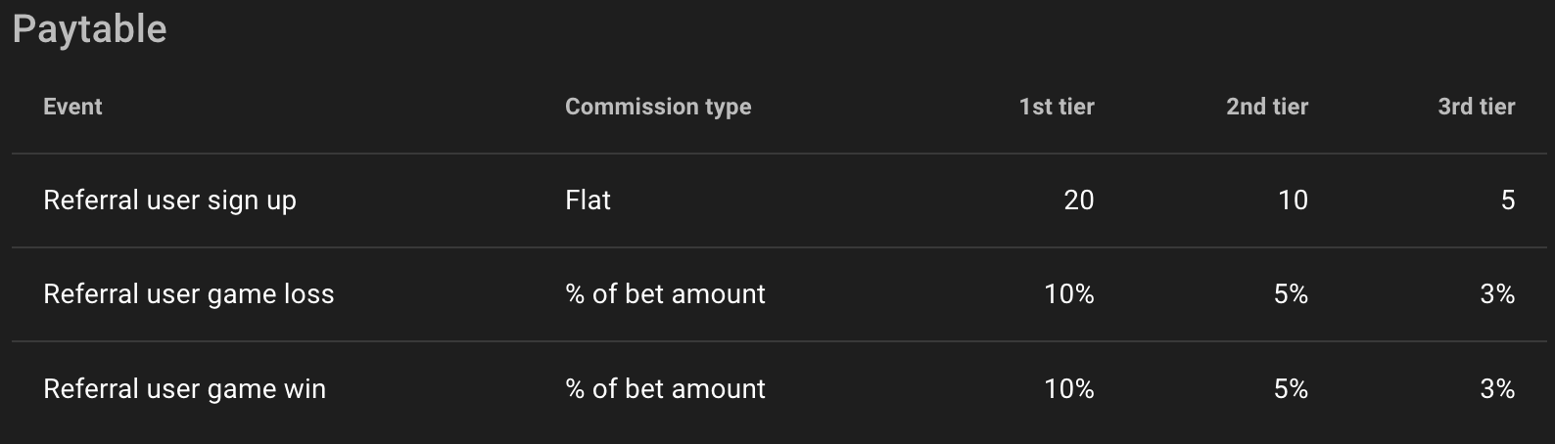Viewport: 1555px width, 444px height.
Task: Click the Paytable heading
Action: point(89,30)
